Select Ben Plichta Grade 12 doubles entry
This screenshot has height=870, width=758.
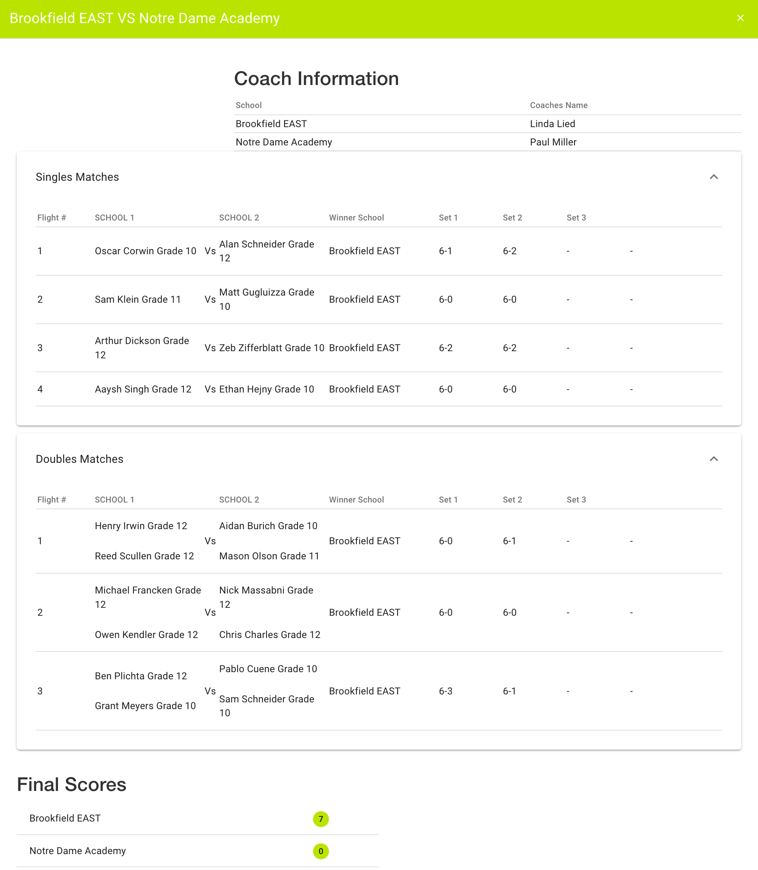point(141,676)
